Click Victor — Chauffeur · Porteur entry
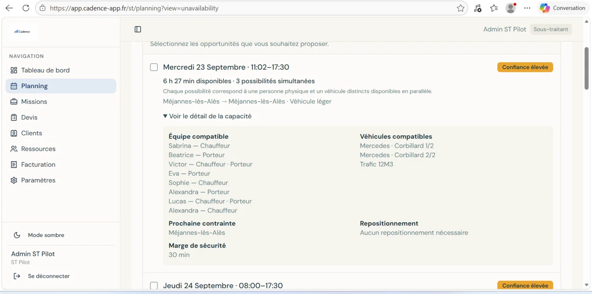 211,164
